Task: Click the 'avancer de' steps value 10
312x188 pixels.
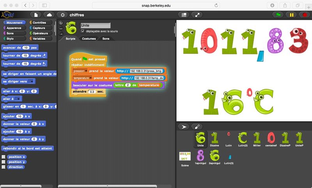Action: coord(26,48)
